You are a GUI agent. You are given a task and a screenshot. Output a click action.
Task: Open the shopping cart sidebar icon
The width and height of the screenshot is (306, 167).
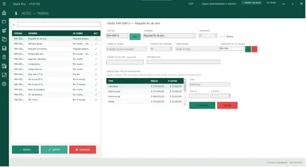click(x=4, y=31)
